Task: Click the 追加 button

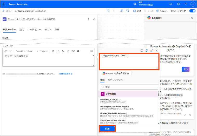Action: click(107, 128)
